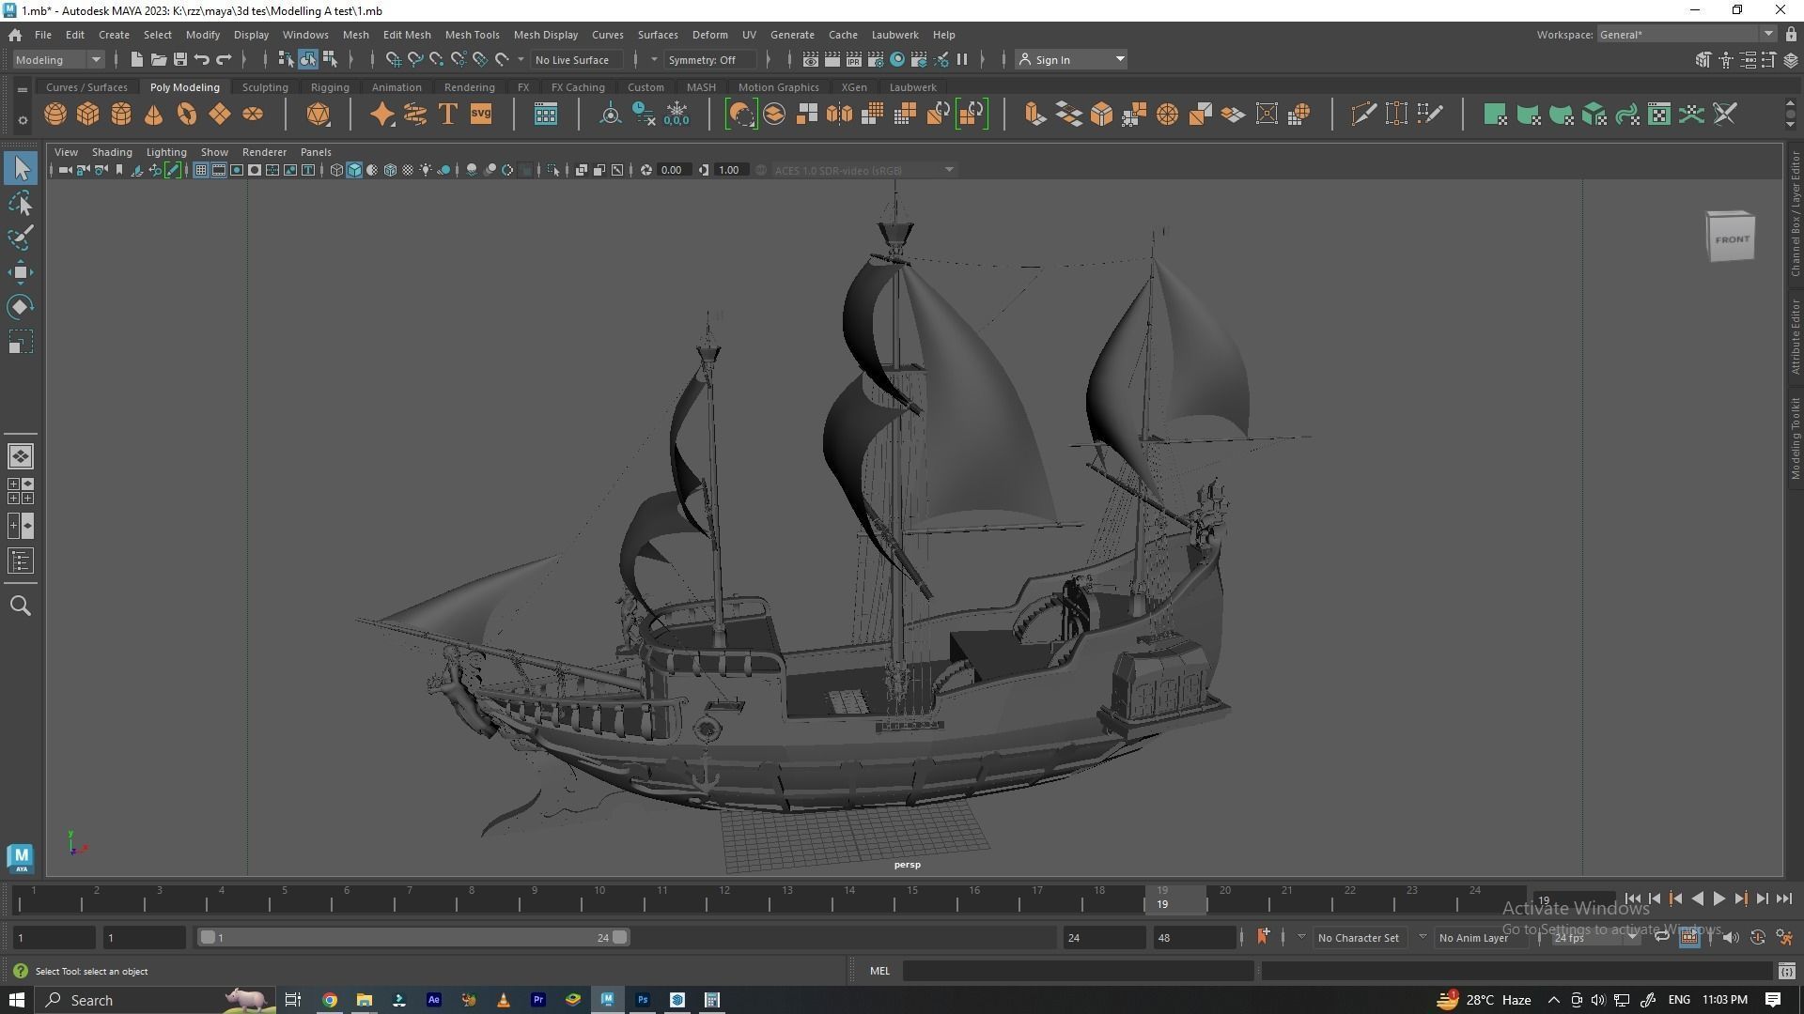1804x1014 pixels.
Task: Click the MEL script language button
Action: 879,971
